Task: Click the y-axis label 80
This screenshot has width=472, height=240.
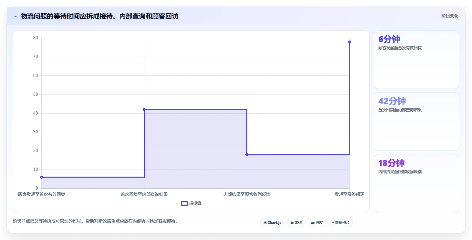Action: [36, 38]
